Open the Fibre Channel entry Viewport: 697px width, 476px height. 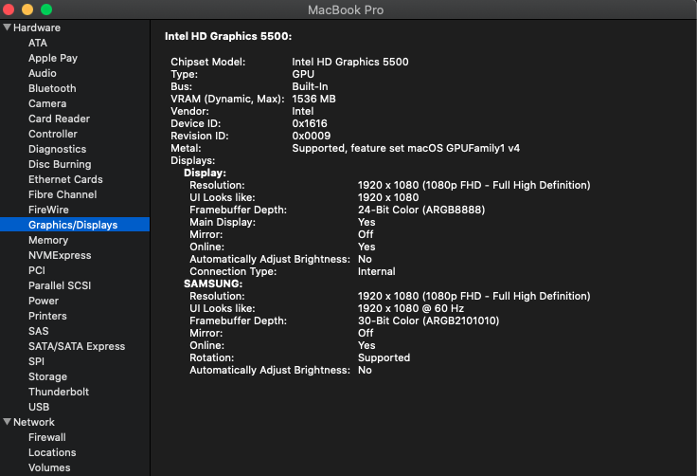click(x=63, y=194)
